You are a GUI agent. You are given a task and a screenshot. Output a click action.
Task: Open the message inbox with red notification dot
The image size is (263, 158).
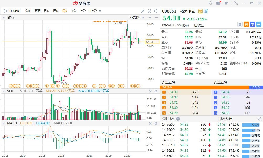pos(218,3)
